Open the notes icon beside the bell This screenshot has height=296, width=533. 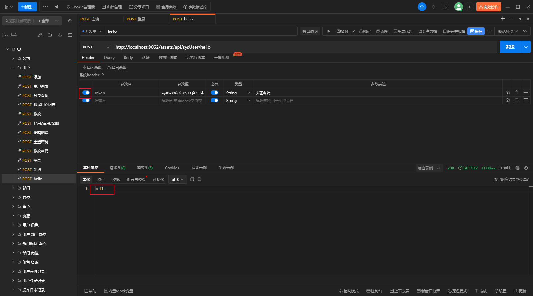click(x=445, y=7)
